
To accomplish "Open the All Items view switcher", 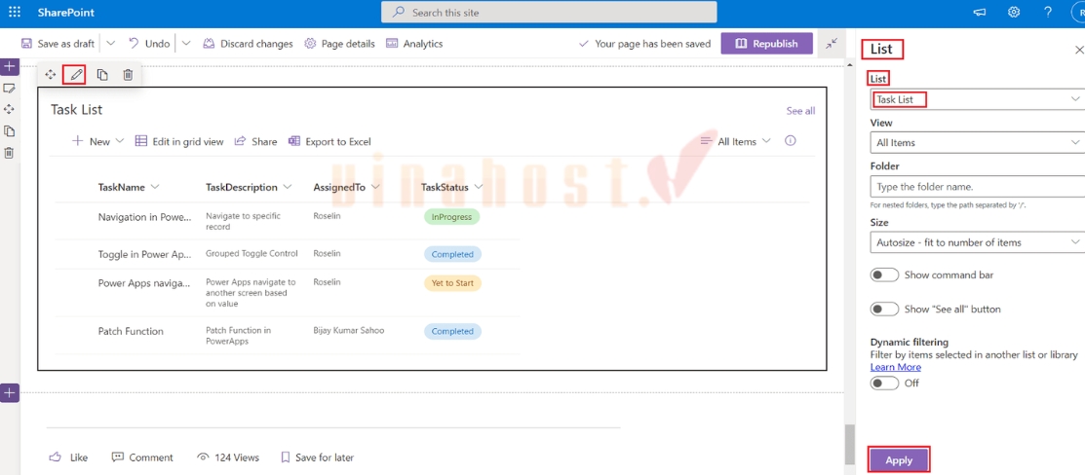I will tap(736, 141).
